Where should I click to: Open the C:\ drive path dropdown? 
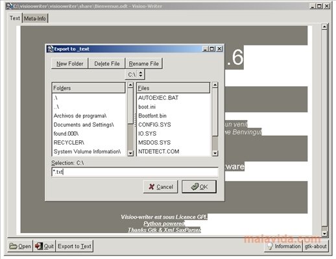(135, 75)
